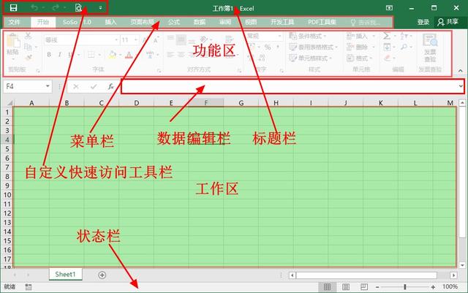Switch to the 公式 (Formulas) tab

[174, 22]
